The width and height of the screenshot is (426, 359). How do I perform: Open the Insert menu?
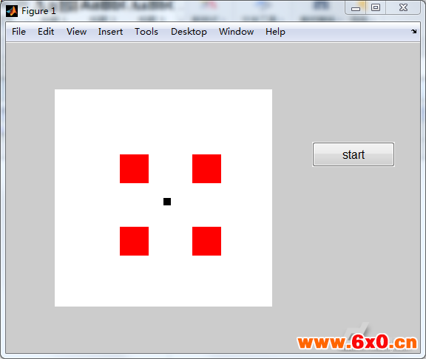tap(110, 32)
